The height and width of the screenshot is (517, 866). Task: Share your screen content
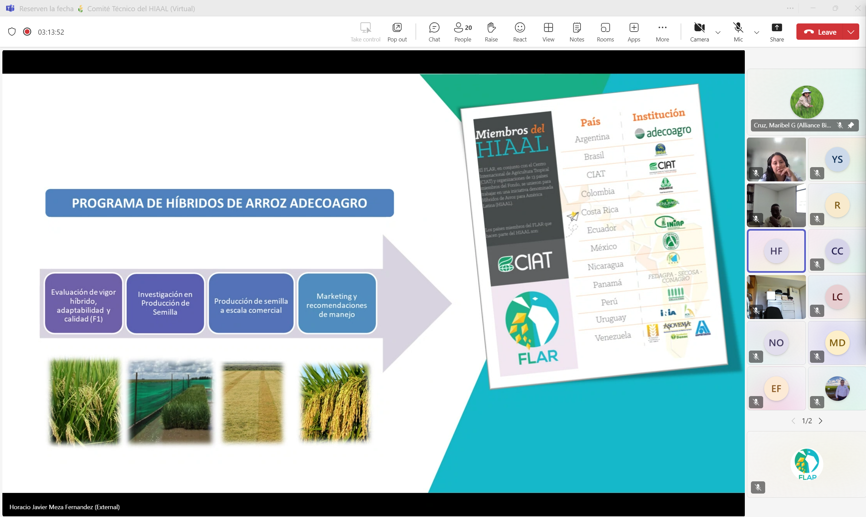[776, 32]
